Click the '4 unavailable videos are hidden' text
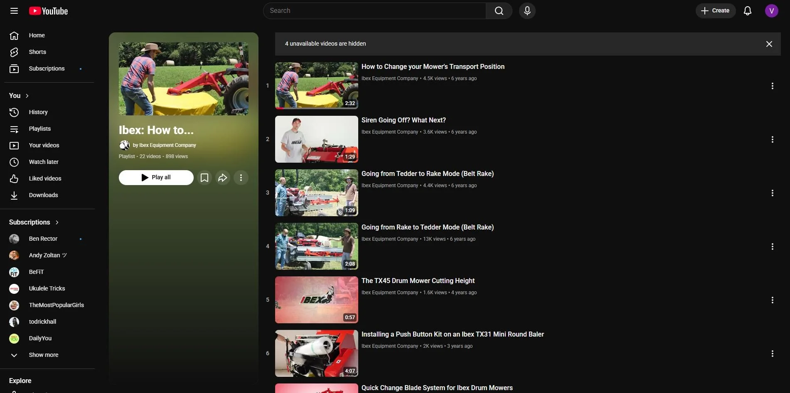The height and width of the screenshot is (393, 790). tap(325, 44)
